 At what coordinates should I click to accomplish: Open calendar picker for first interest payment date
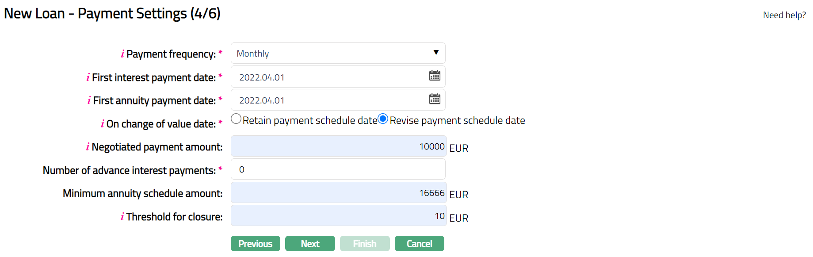434,76
